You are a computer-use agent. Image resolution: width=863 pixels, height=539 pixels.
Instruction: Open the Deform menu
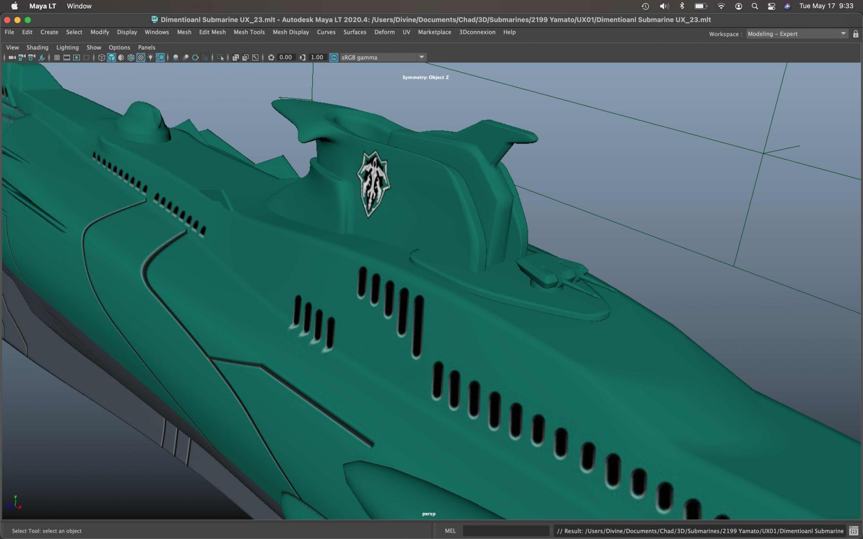click(x=384, y=32)
